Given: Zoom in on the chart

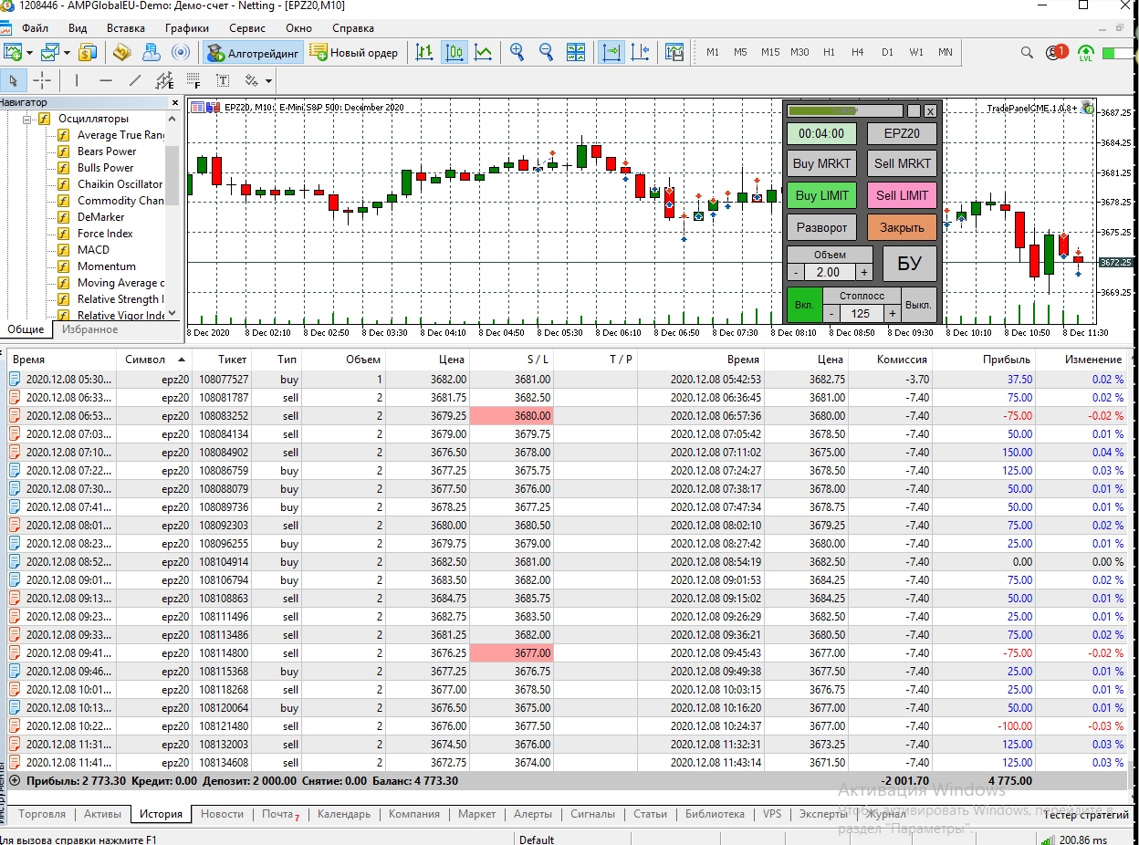Looking at the screenshot, I should 517,52.
